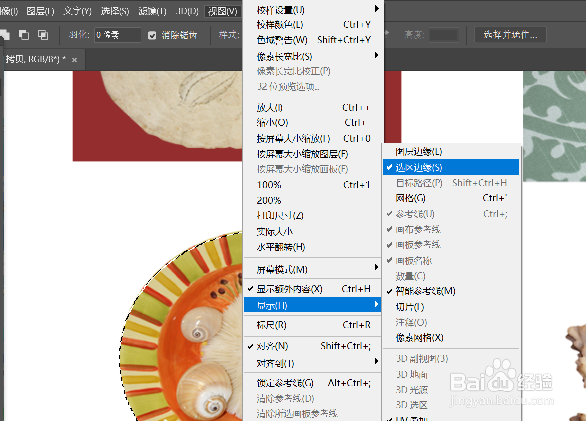
Task: Select the intersect with selection icon
Action: (43, 35)
